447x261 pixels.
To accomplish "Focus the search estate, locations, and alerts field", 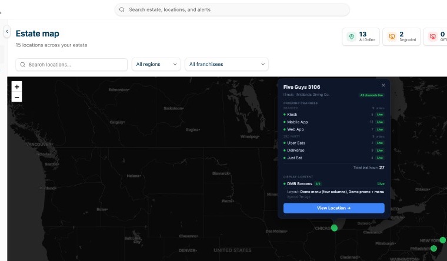I will point(232,9).
